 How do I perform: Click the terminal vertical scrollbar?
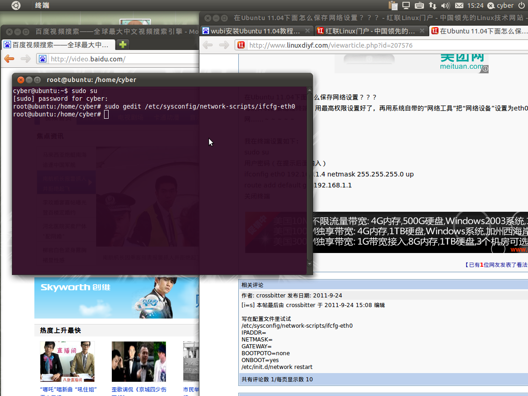[x=309, y=177]
